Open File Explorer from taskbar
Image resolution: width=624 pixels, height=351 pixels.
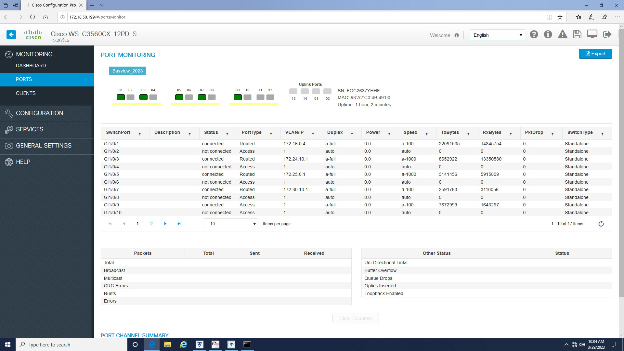167,344
